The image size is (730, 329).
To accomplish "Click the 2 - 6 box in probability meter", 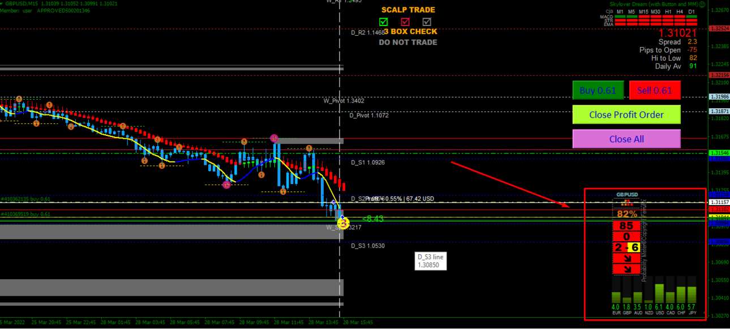I will [x=627, y=247].
